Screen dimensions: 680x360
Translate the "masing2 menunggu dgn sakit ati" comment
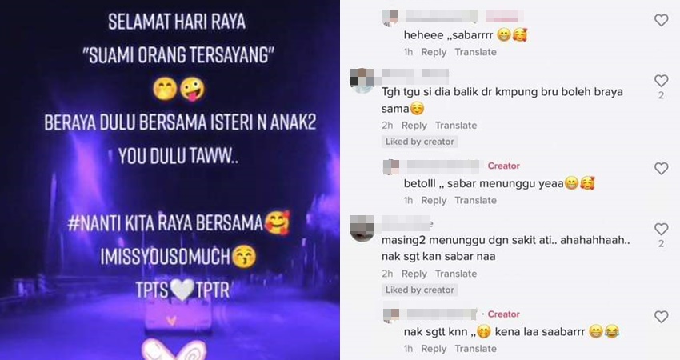456,274
